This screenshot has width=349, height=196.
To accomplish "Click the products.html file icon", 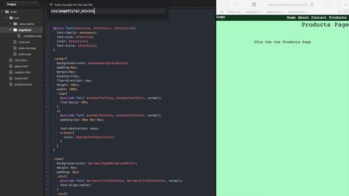I will coord(11,84).
